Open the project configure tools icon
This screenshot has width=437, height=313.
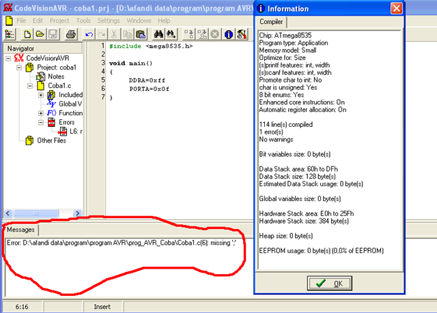pyautogui.click(x=242, y=35)
